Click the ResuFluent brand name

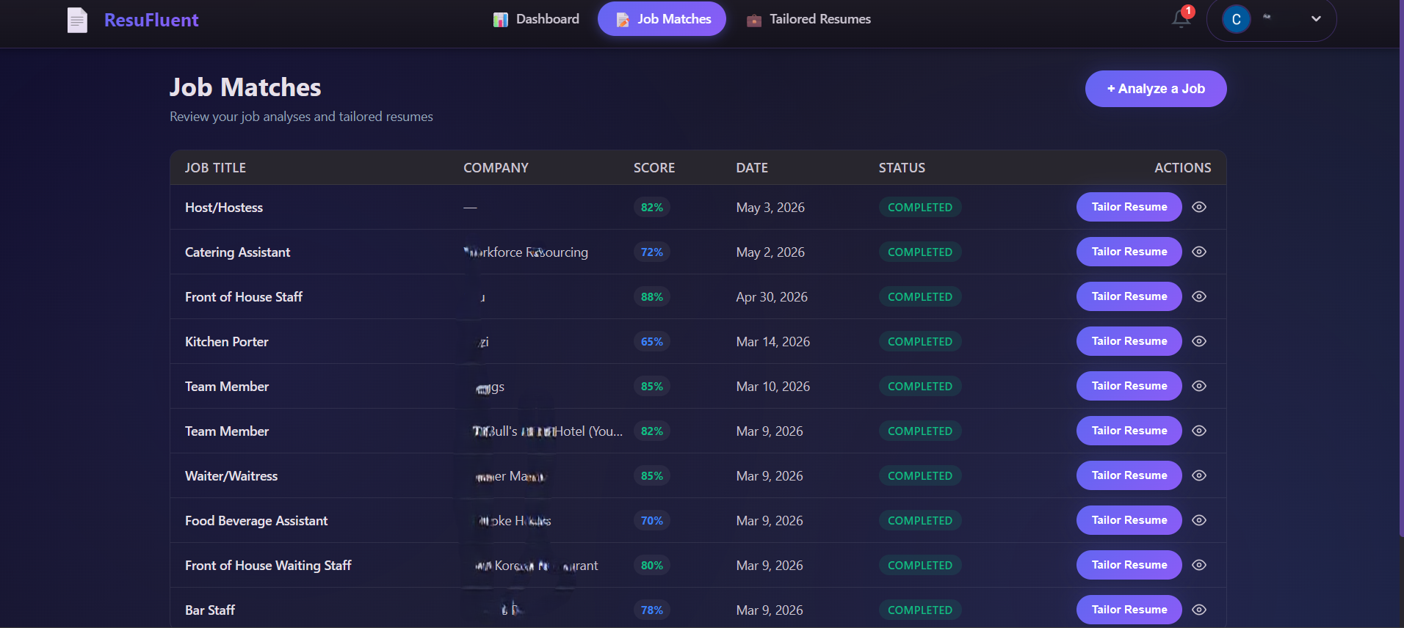pyautogui.click(x=151, y=20)
